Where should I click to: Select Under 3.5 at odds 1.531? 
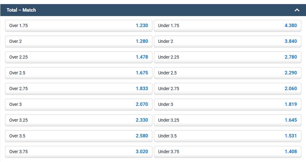(x=227, y=136)
